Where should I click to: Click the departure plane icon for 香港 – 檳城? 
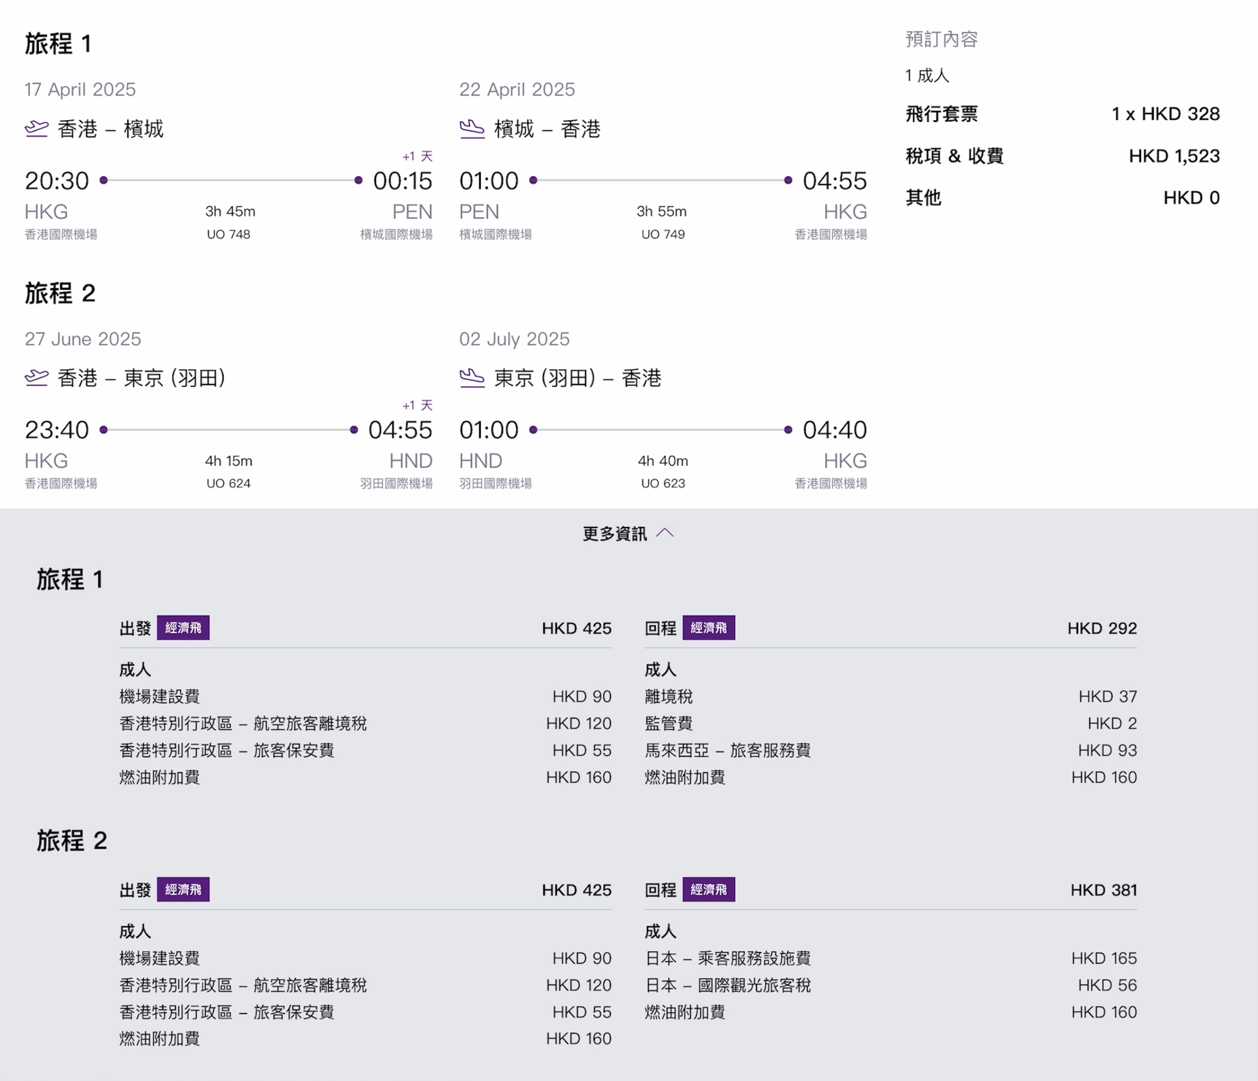coord(36,129)
